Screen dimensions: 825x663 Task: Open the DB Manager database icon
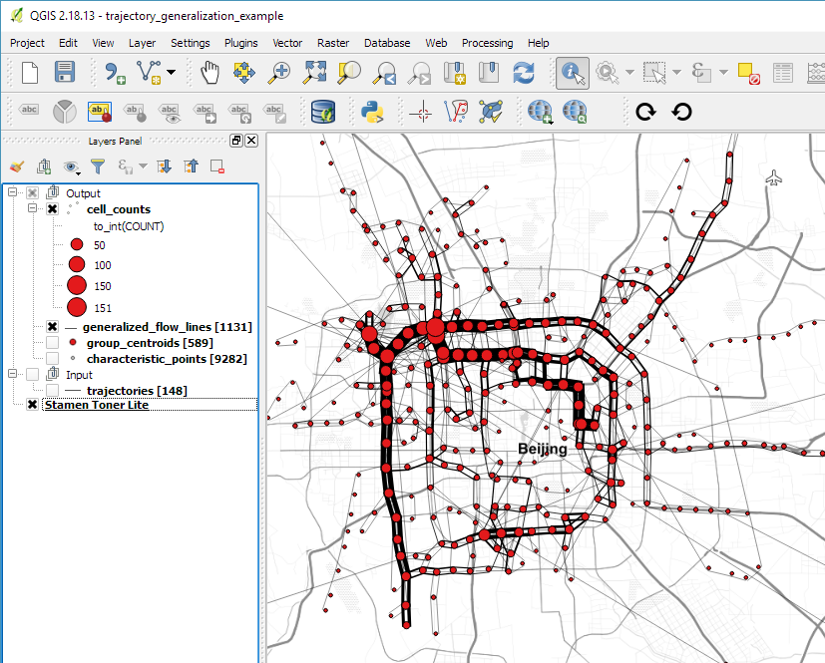pyautogui.click(x=323, y=112)
